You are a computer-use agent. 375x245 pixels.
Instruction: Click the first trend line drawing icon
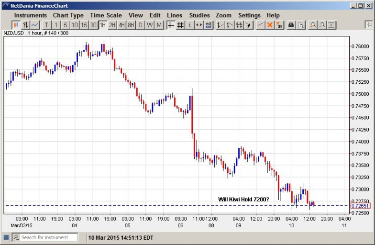(220, 25)
